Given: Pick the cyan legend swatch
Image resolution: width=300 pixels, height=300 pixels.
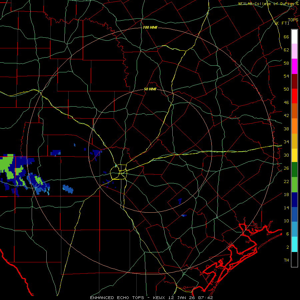Looking at the screenshot, I should (x=294, y=244).
